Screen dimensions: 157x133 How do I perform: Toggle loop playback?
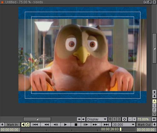28,125
